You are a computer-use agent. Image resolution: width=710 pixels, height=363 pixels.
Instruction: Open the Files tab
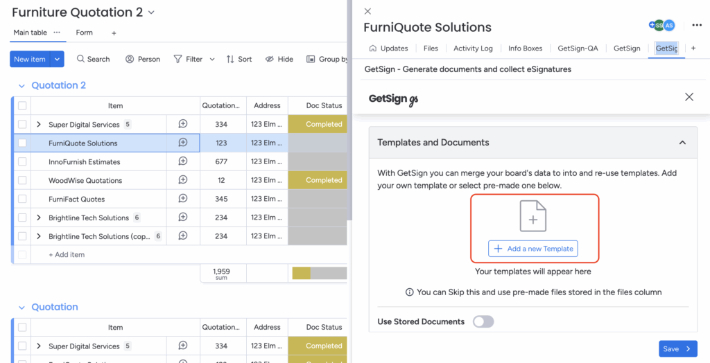pyautogui.click(x=431, y=48)
